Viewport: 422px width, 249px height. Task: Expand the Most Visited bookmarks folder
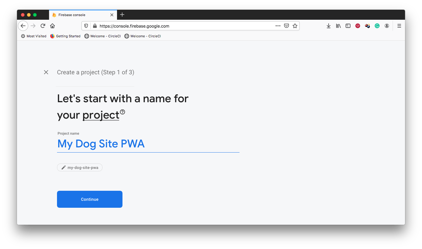tap(33, 36)
